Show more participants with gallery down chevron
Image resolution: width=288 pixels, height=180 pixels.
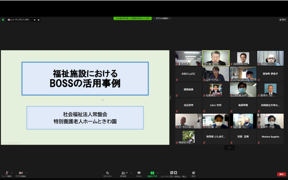click(x=229, y=148)
